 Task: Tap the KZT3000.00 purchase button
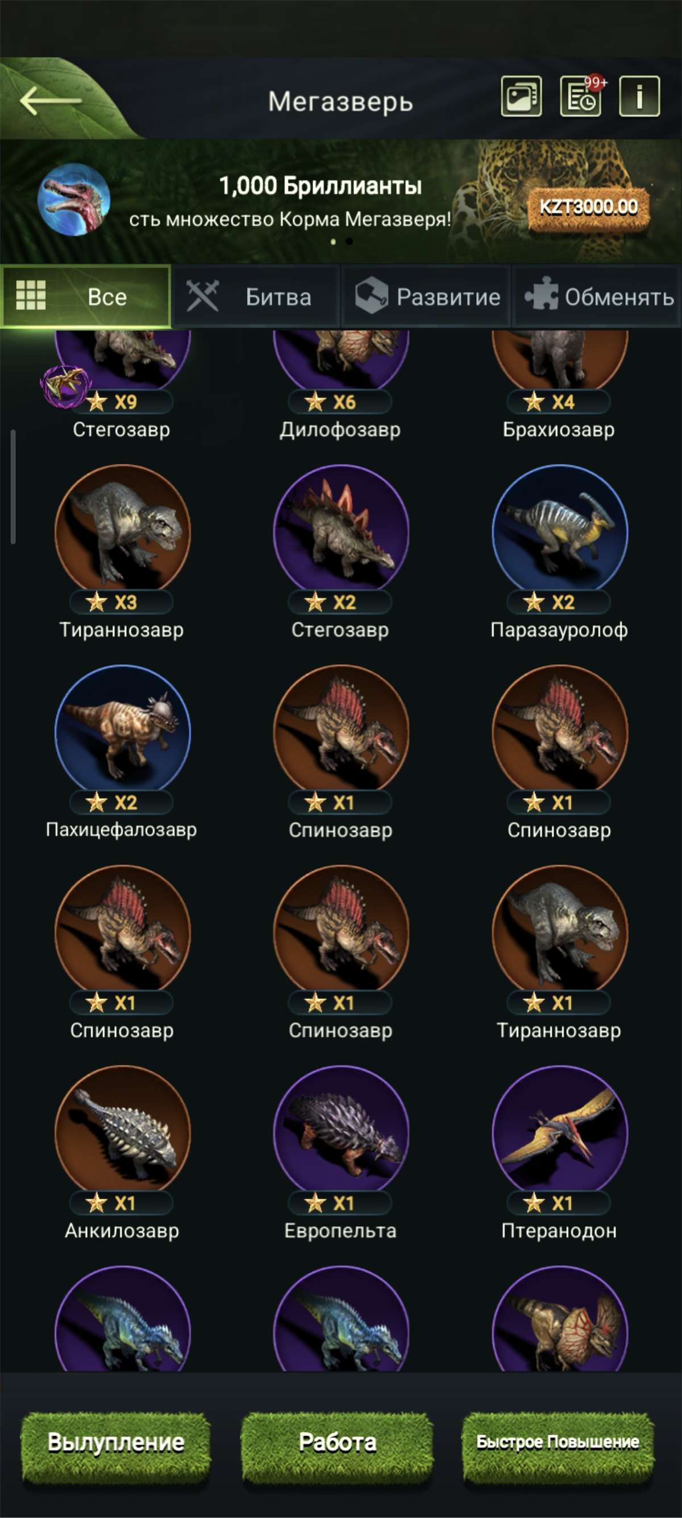click(x=588, y=208)
